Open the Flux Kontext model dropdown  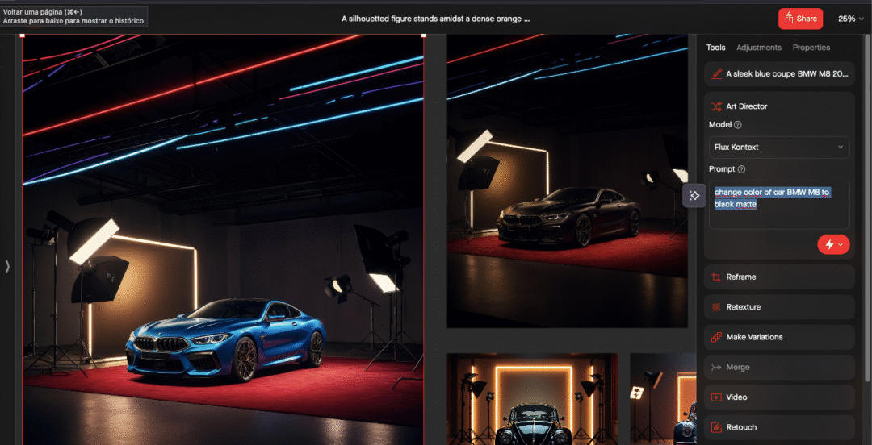[778, 148]
